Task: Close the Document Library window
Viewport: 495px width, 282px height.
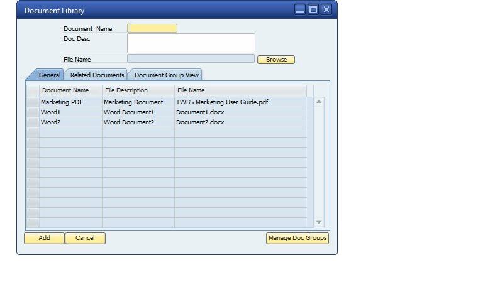Action: point(326,9)
